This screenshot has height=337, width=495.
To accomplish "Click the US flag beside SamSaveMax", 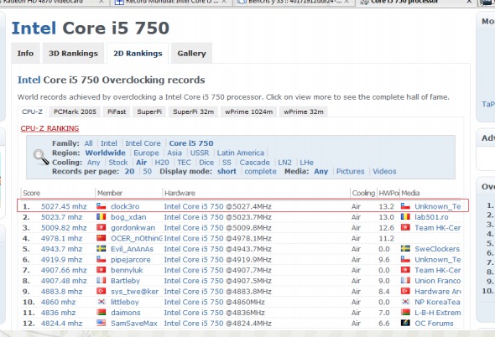I will (x=101, y=323).
